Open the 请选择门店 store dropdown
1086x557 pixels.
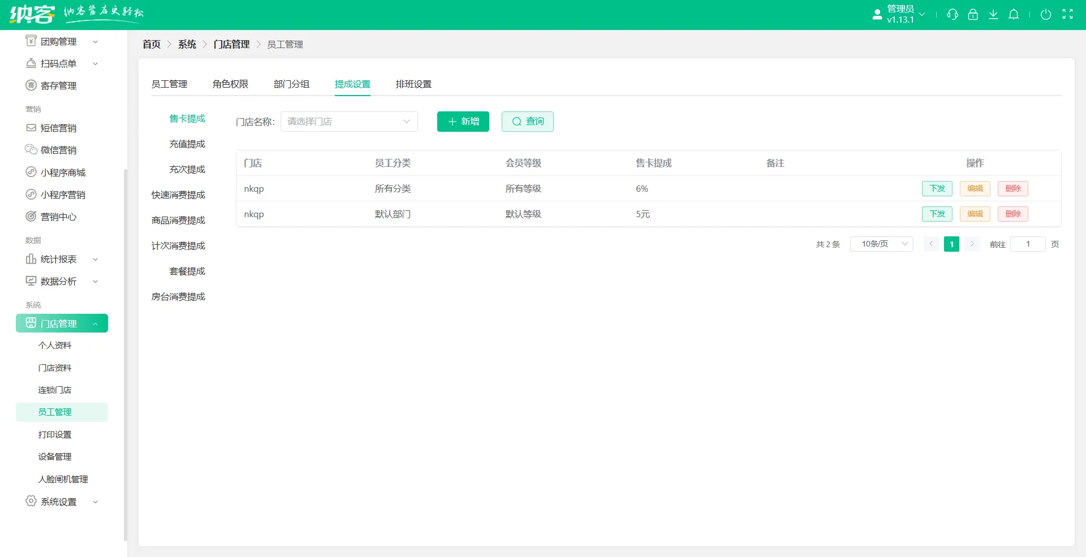pyautogui.click(x=348, y=121)
